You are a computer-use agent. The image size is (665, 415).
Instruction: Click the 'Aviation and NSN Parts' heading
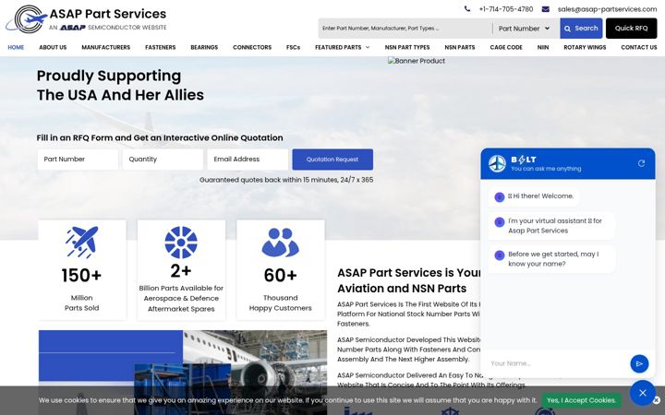[402, 289]
